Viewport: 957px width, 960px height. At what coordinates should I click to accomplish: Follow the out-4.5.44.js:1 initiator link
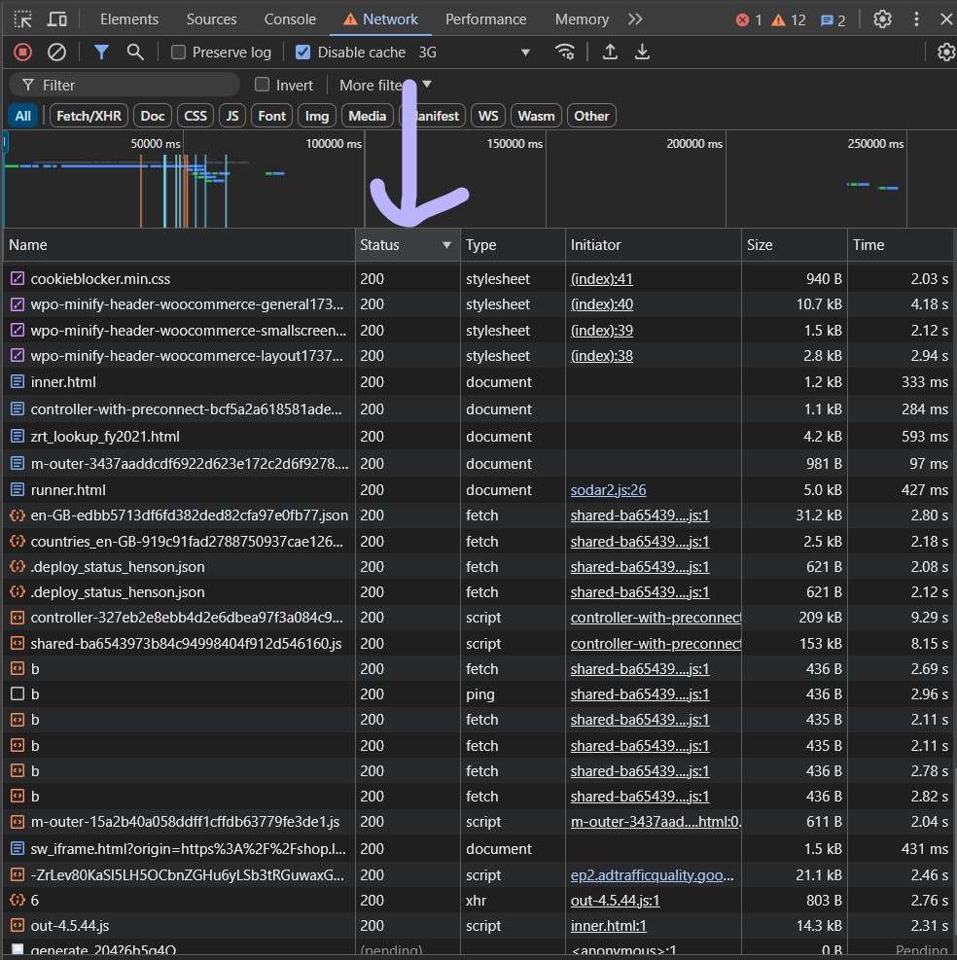(616, 900)
